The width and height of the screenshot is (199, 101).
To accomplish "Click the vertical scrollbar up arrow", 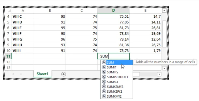I will (x=164, y=10).
